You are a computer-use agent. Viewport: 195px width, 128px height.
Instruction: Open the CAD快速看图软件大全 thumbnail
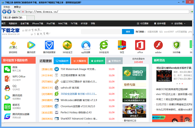134,96
